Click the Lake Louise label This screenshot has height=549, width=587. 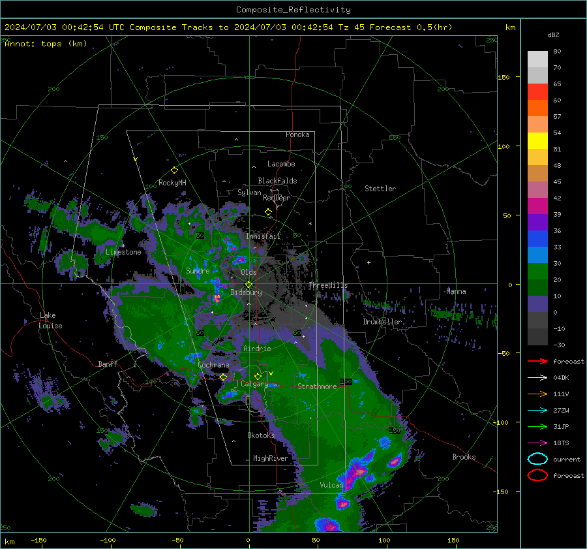pos(50,321)
